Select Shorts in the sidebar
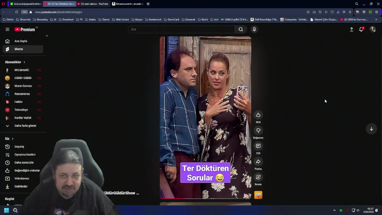 pyautogui.click(x=23, y=49)
